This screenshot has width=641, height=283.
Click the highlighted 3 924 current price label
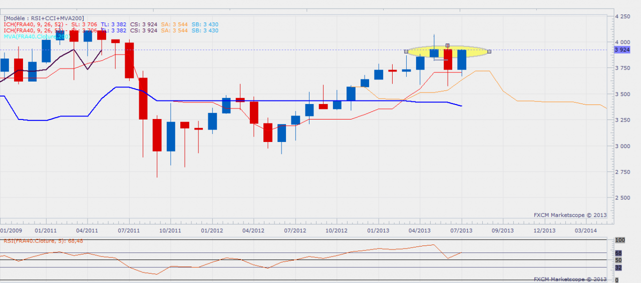click(x=622, y=50)
